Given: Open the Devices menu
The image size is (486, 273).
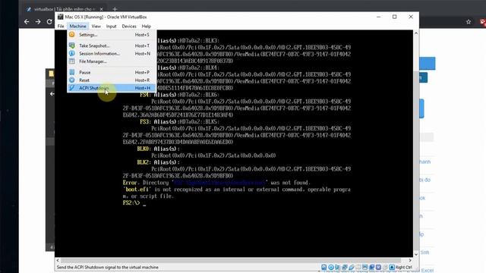Looking at the screenshot, I should click(129, 27).
